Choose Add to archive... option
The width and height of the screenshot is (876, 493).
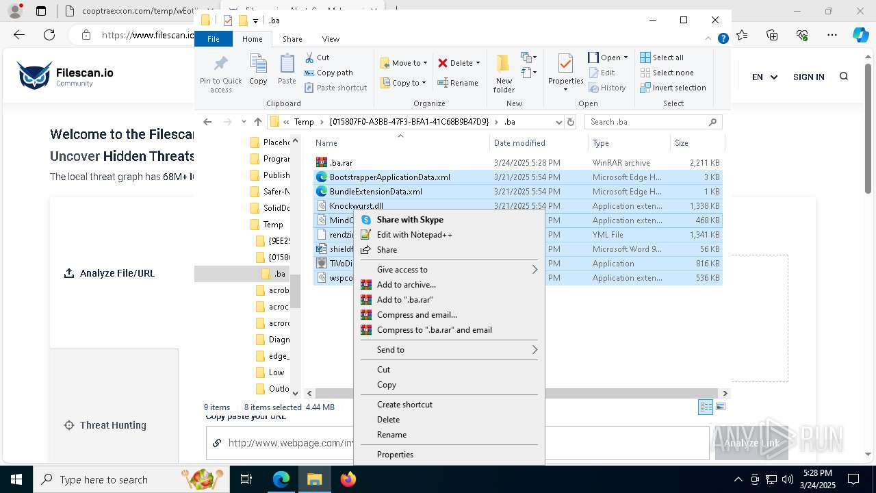[448, 285]
